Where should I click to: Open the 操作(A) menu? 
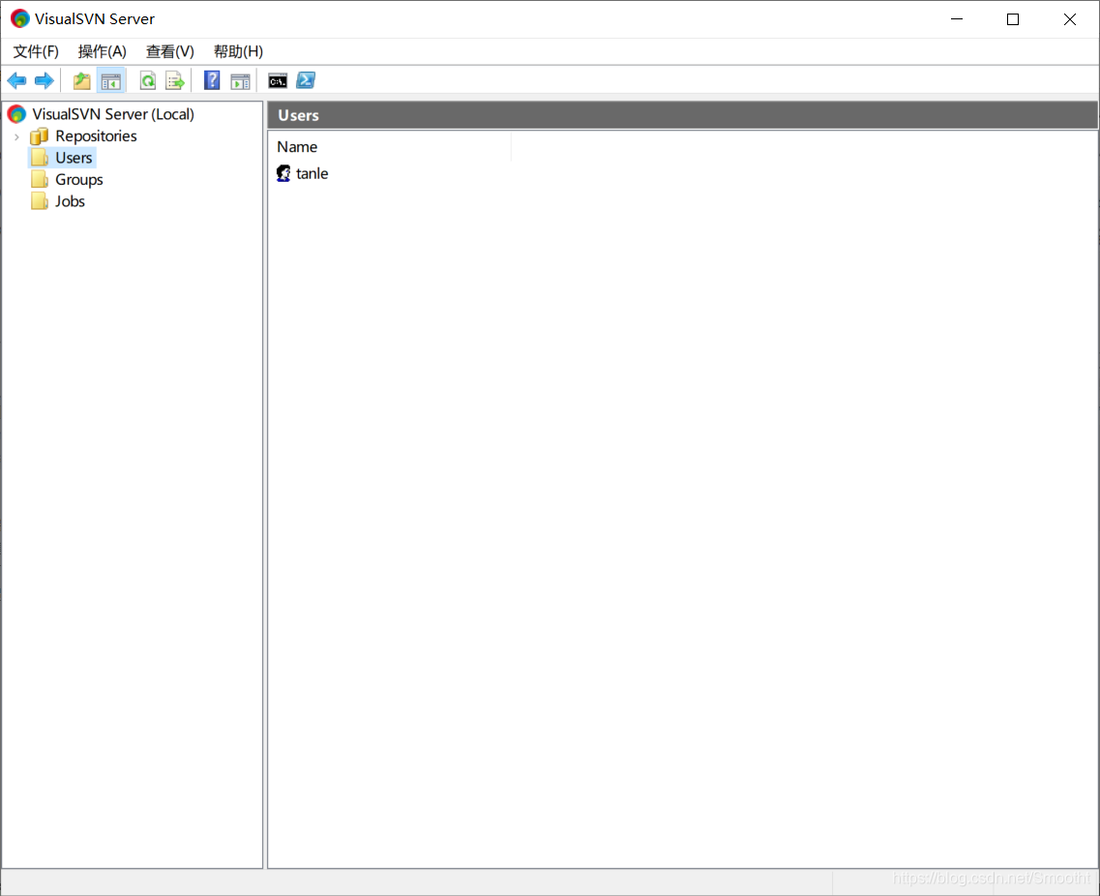pos(103,51)
